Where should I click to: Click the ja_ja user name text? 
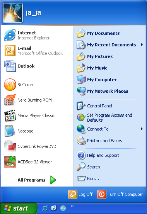point(33,13)
